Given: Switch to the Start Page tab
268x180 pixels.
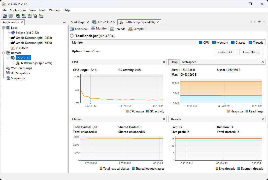Looking at the screenshot, I should point(78,22).
